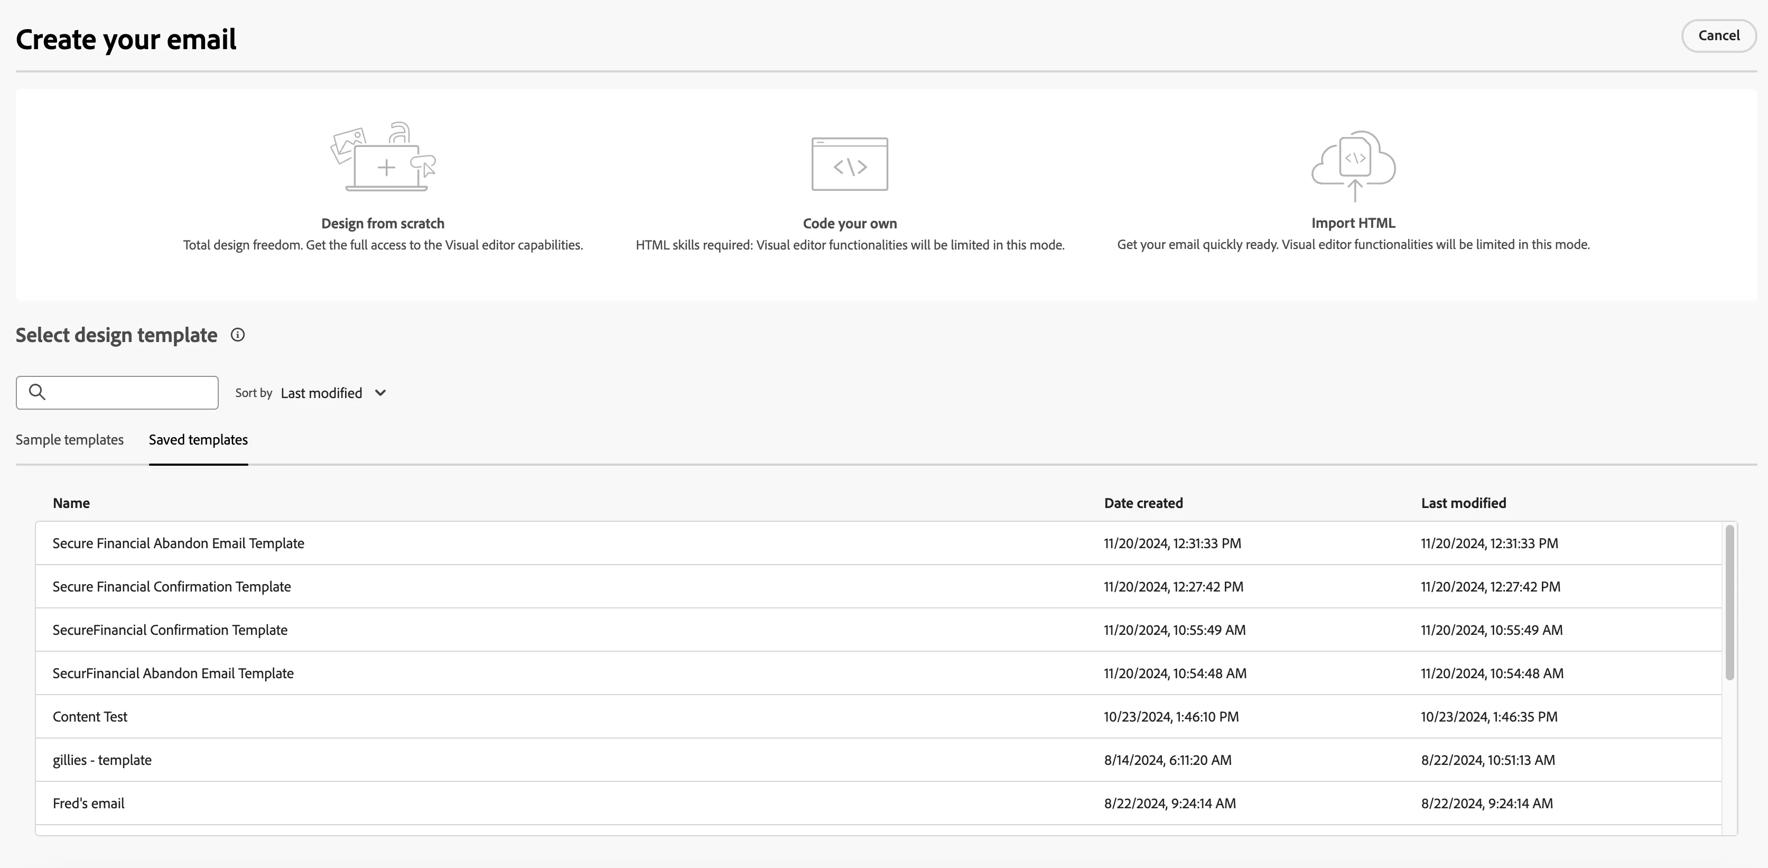Image resolution: width=1768 pixels, height=868 pixels.
Task: Select Secure Financial Confirmation Template row
Action: (879, 586)
